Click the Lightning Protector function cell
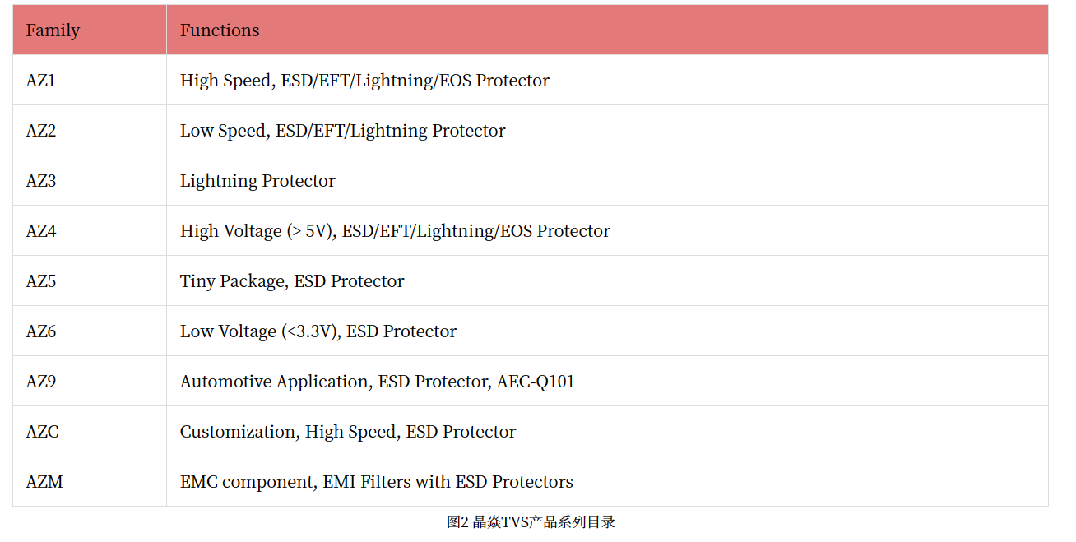This screenshot has width=1076, height=542. coord(257,181)
